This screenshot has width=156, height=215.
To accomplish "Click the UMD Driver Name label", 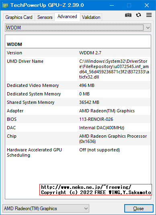I will (x=25, y=61).
